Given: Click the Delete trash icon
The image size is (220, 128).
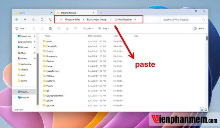Looking at the screenshot, I should [x=76, y=28].
